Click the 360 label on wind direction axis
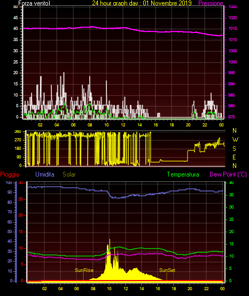The height and width of the screenshot is (296, 249). (18, 132)
